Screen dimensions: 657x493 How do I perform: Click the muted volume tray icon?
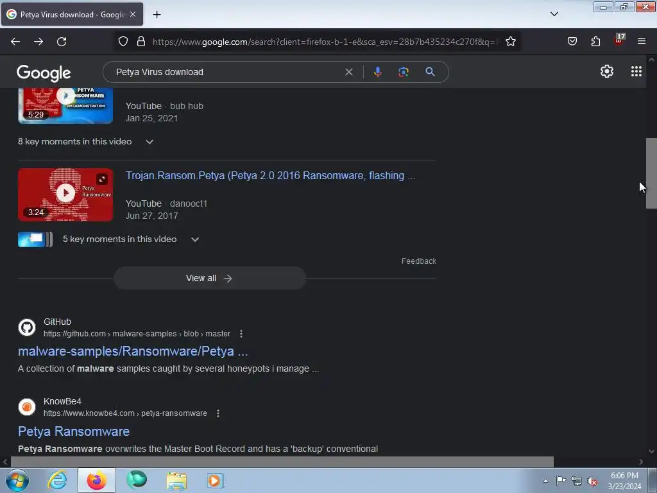[592, 481]
